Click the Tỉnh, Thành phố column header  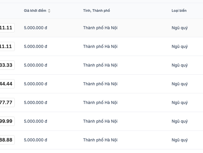click(x=96, y=11)
